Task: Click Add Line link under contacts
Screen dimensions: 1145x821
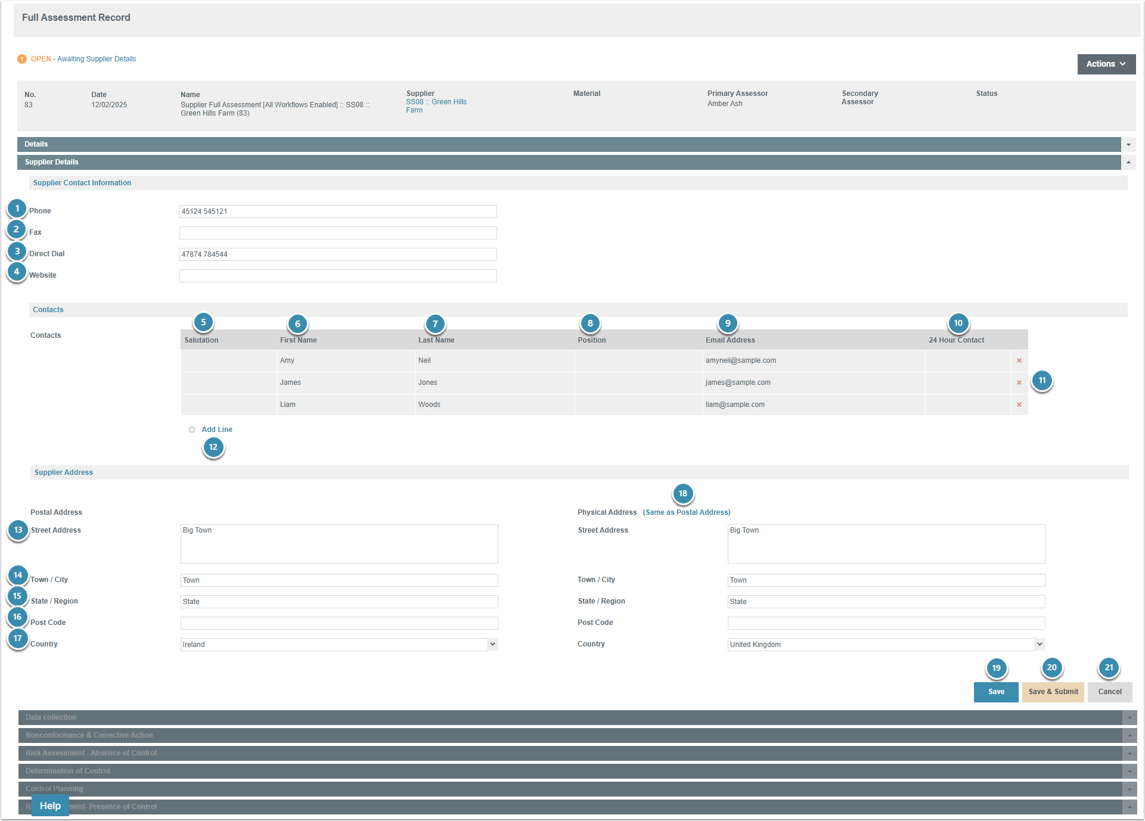Action: (x=217, y=430)
